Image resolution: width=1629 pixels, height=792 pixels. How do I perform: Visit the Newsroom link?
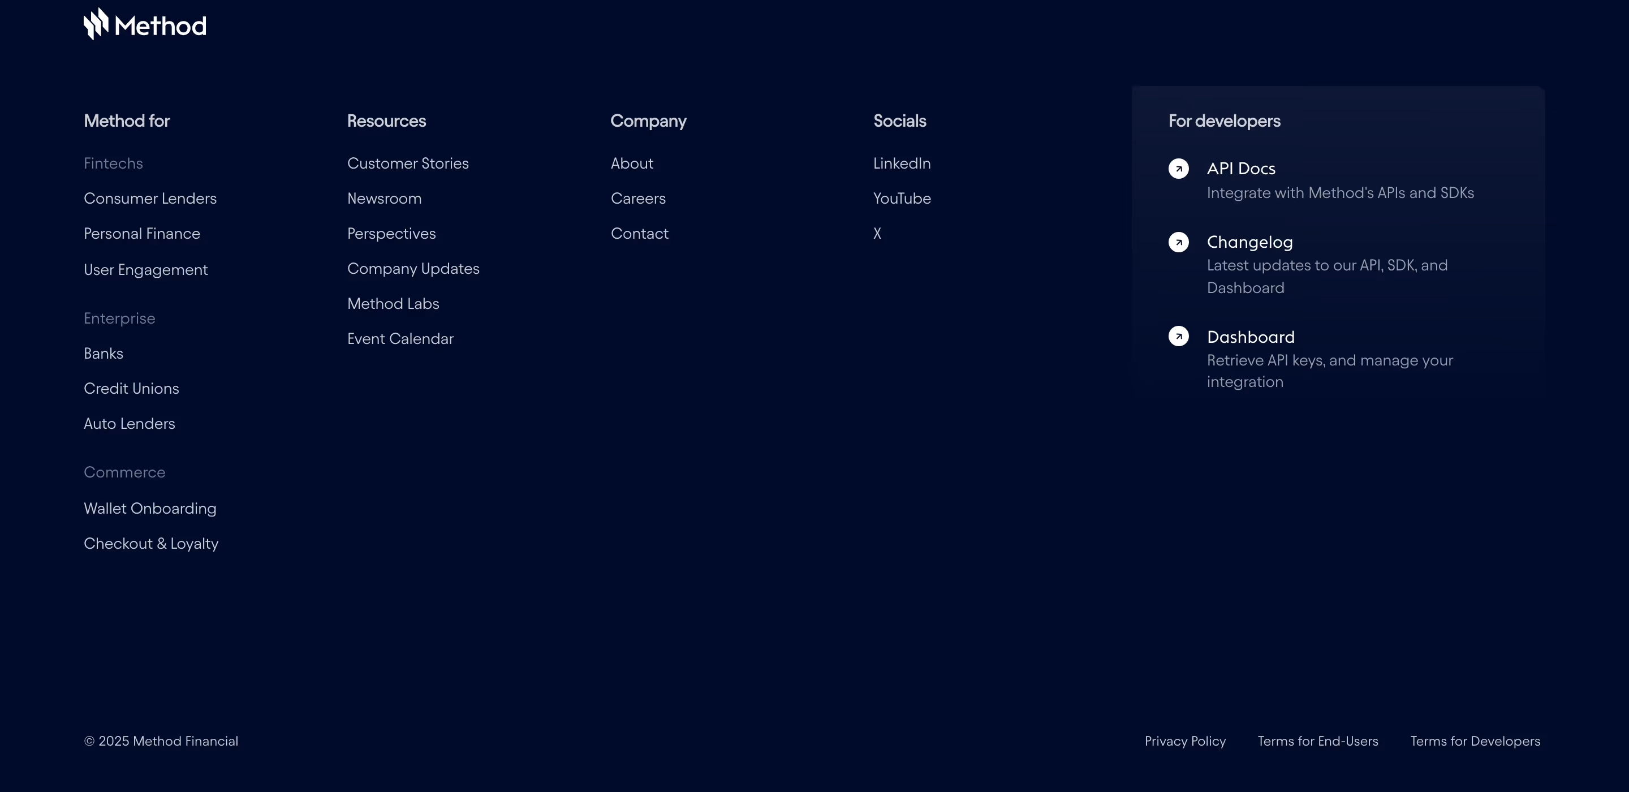(x=384, y=198)
